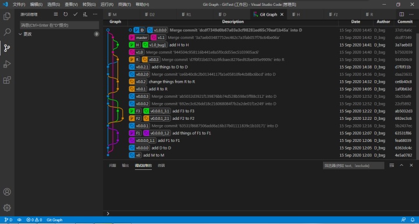Switch to the 输出 panel tab
Image resolution: width=419 pixels, height=224 pixels.
point(125,165)
